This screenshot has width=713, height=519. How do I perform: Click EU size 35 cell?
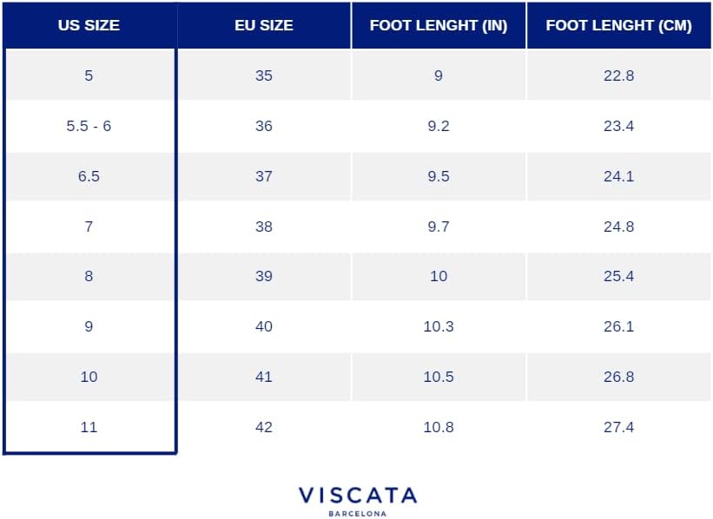(264, 75)
